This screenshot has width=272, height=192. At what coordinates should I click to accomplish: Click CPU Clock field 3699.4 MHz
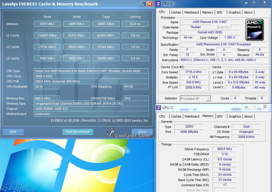(91, 76)
